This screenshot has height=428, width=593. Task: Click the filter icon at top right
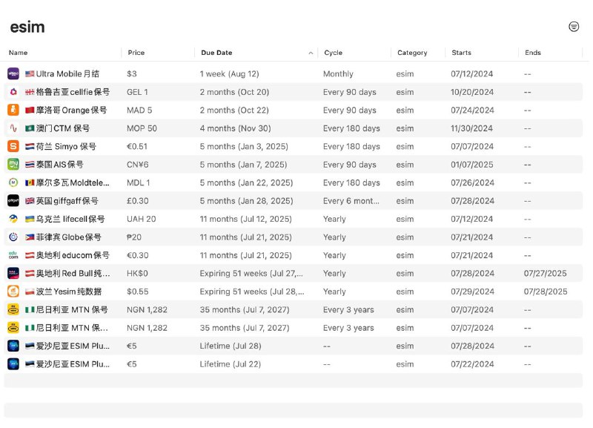coord(574,27)
